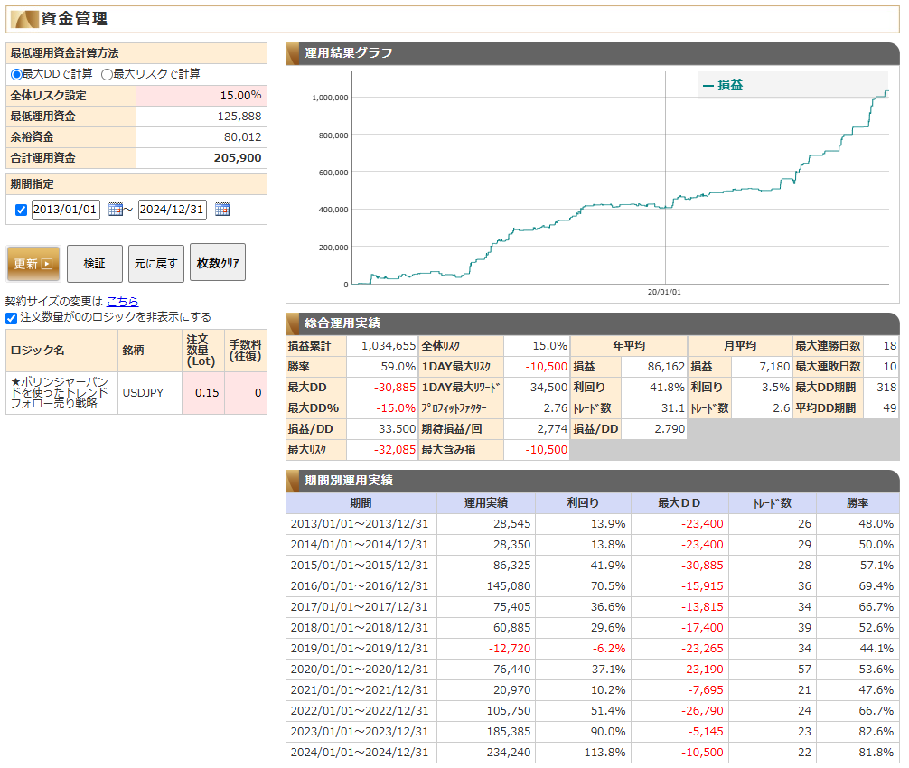The image size is (909, 768).
Task: Edit the 手数料 field showing 0
Action: (246, 392)
